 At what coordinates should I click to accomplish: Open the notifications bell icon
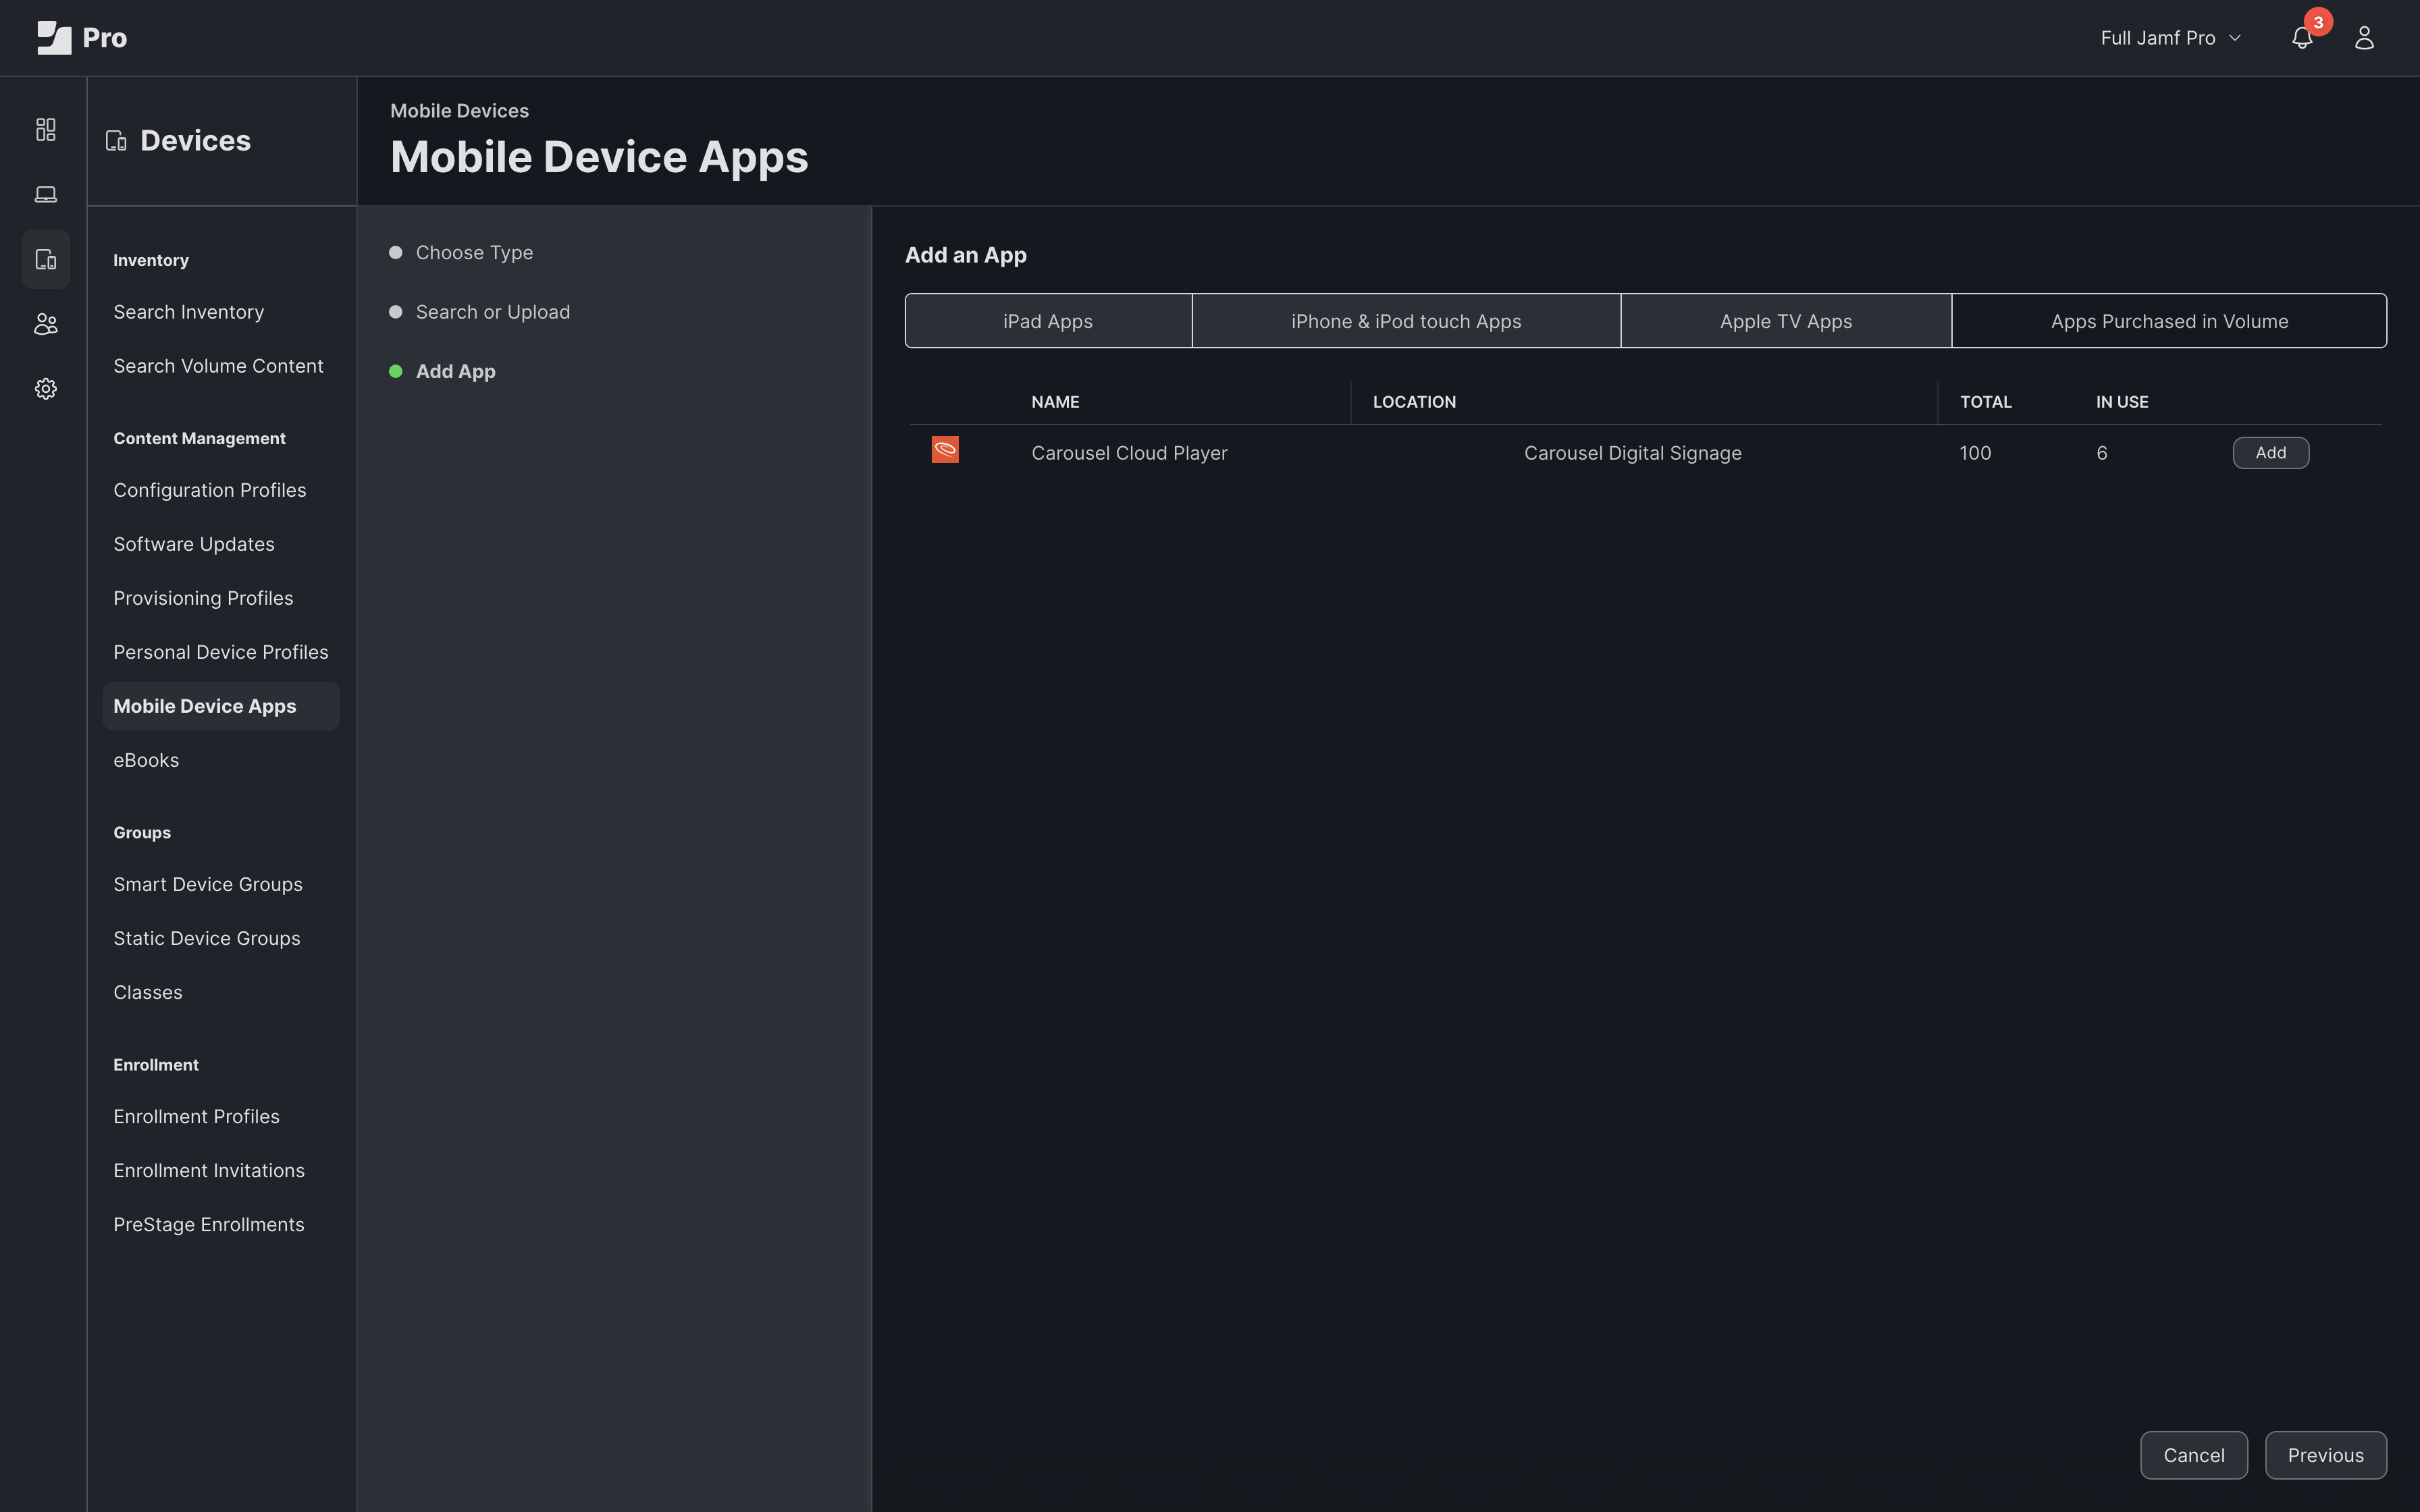[2302, 38]
